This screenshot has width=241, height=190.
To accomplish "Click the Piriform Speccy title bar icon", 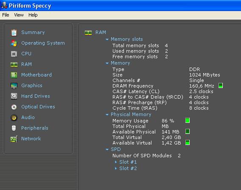I will click(x=4, y=6).
